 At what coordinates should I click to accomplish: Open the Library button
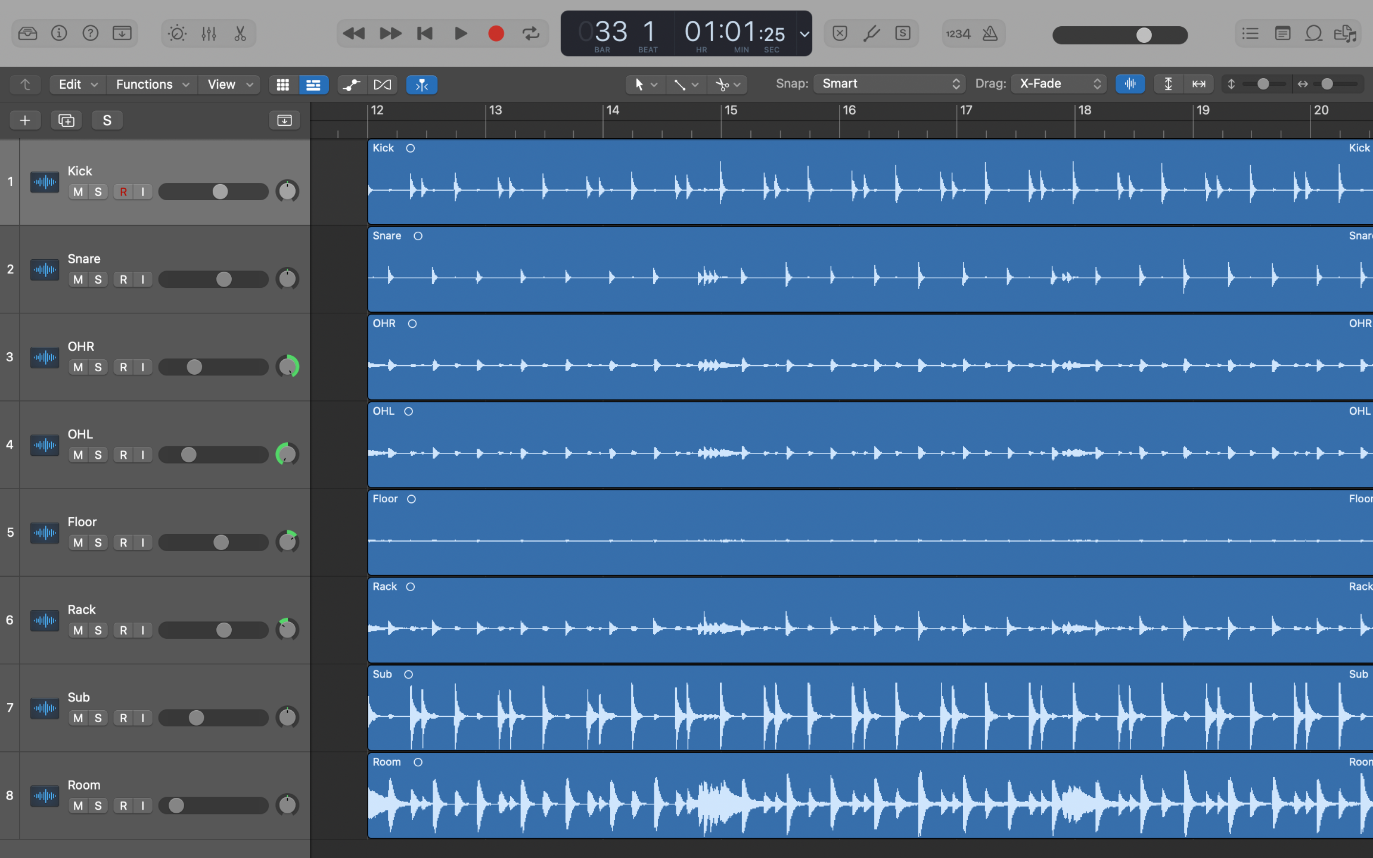click(27, 33)
